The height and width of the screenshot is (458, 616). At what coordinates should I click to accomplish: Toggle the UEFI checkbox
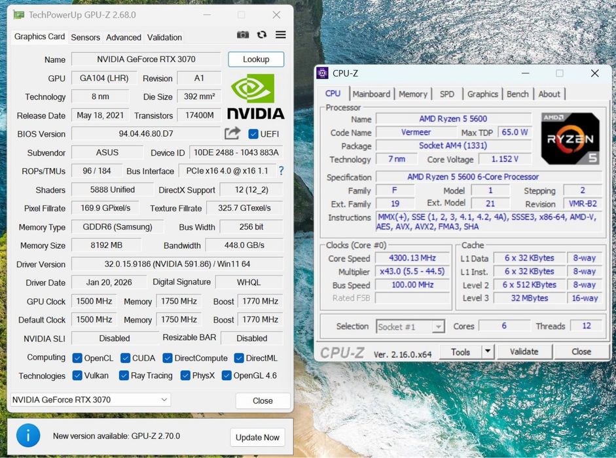pyautogui.click(x=253, y=134)
